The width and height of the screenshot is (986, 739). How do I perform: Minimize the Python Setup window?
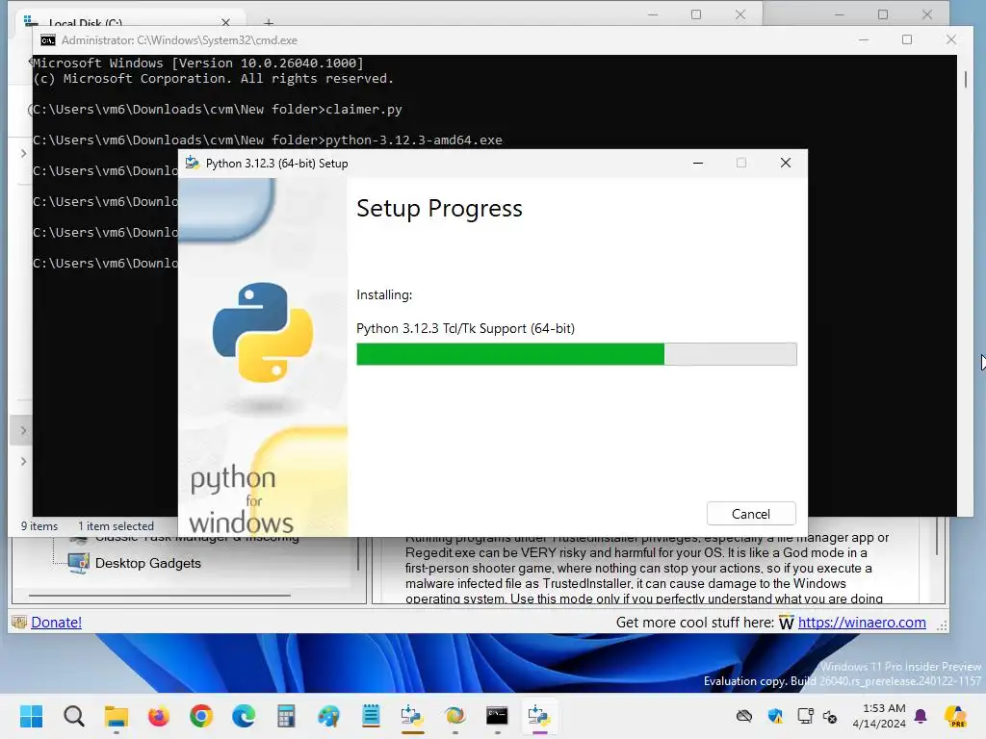click(698, 163)
